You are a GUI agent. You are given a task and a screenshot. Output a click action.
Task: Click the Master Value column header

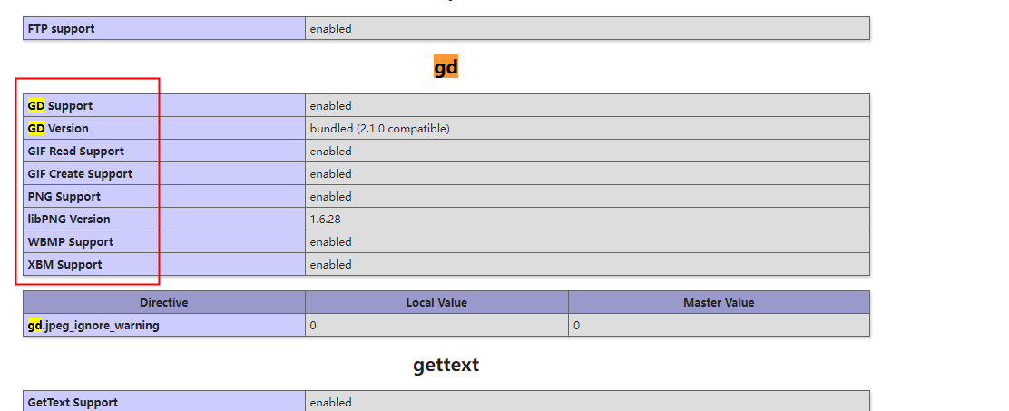(x=719, y=303)
